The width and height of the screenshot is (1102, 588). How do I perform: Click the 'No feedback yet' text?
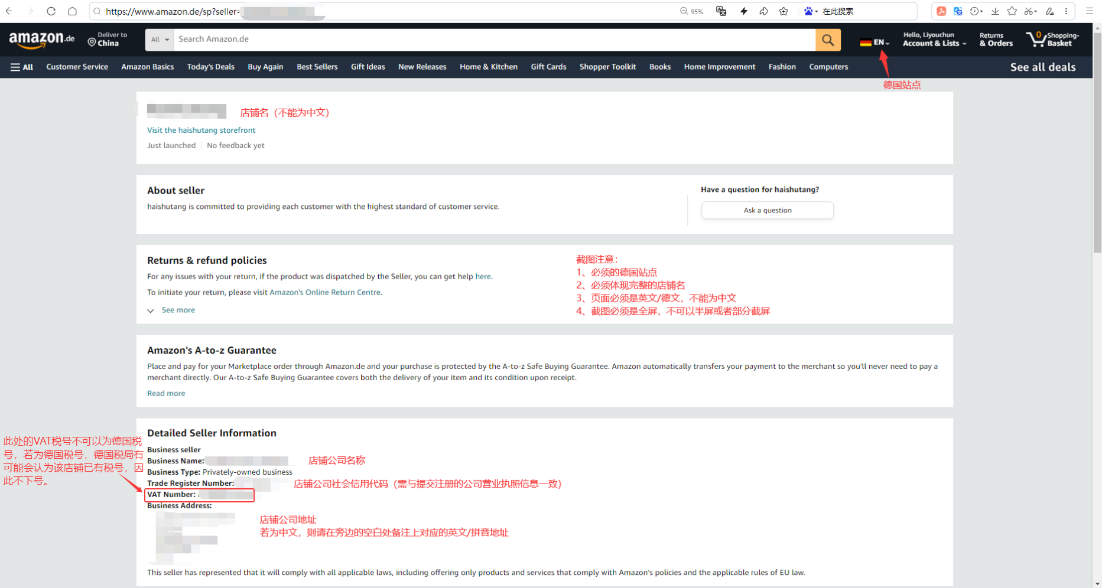pos(236,145)
